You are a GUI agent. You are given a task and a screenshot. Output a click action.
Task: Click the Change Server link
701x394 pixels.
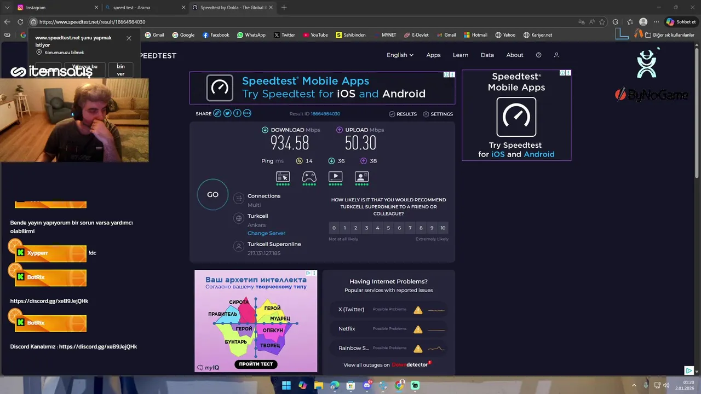click(266, 233)
